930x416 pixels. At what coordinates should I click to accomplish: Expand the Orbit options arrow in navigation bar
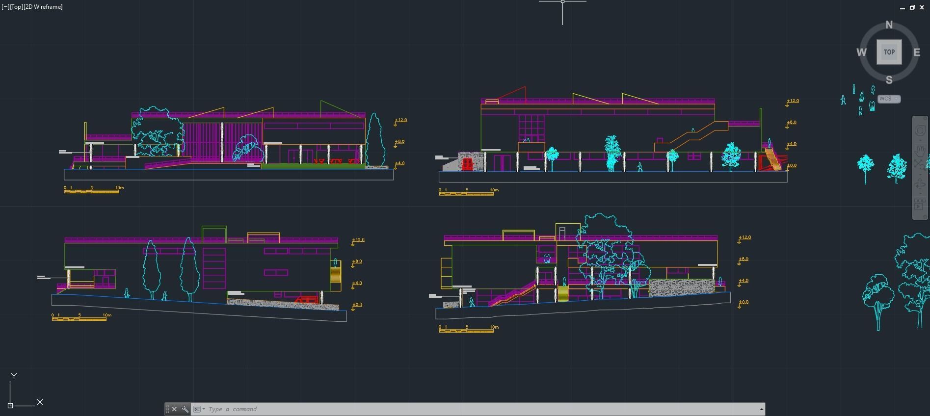coord(921,193)
